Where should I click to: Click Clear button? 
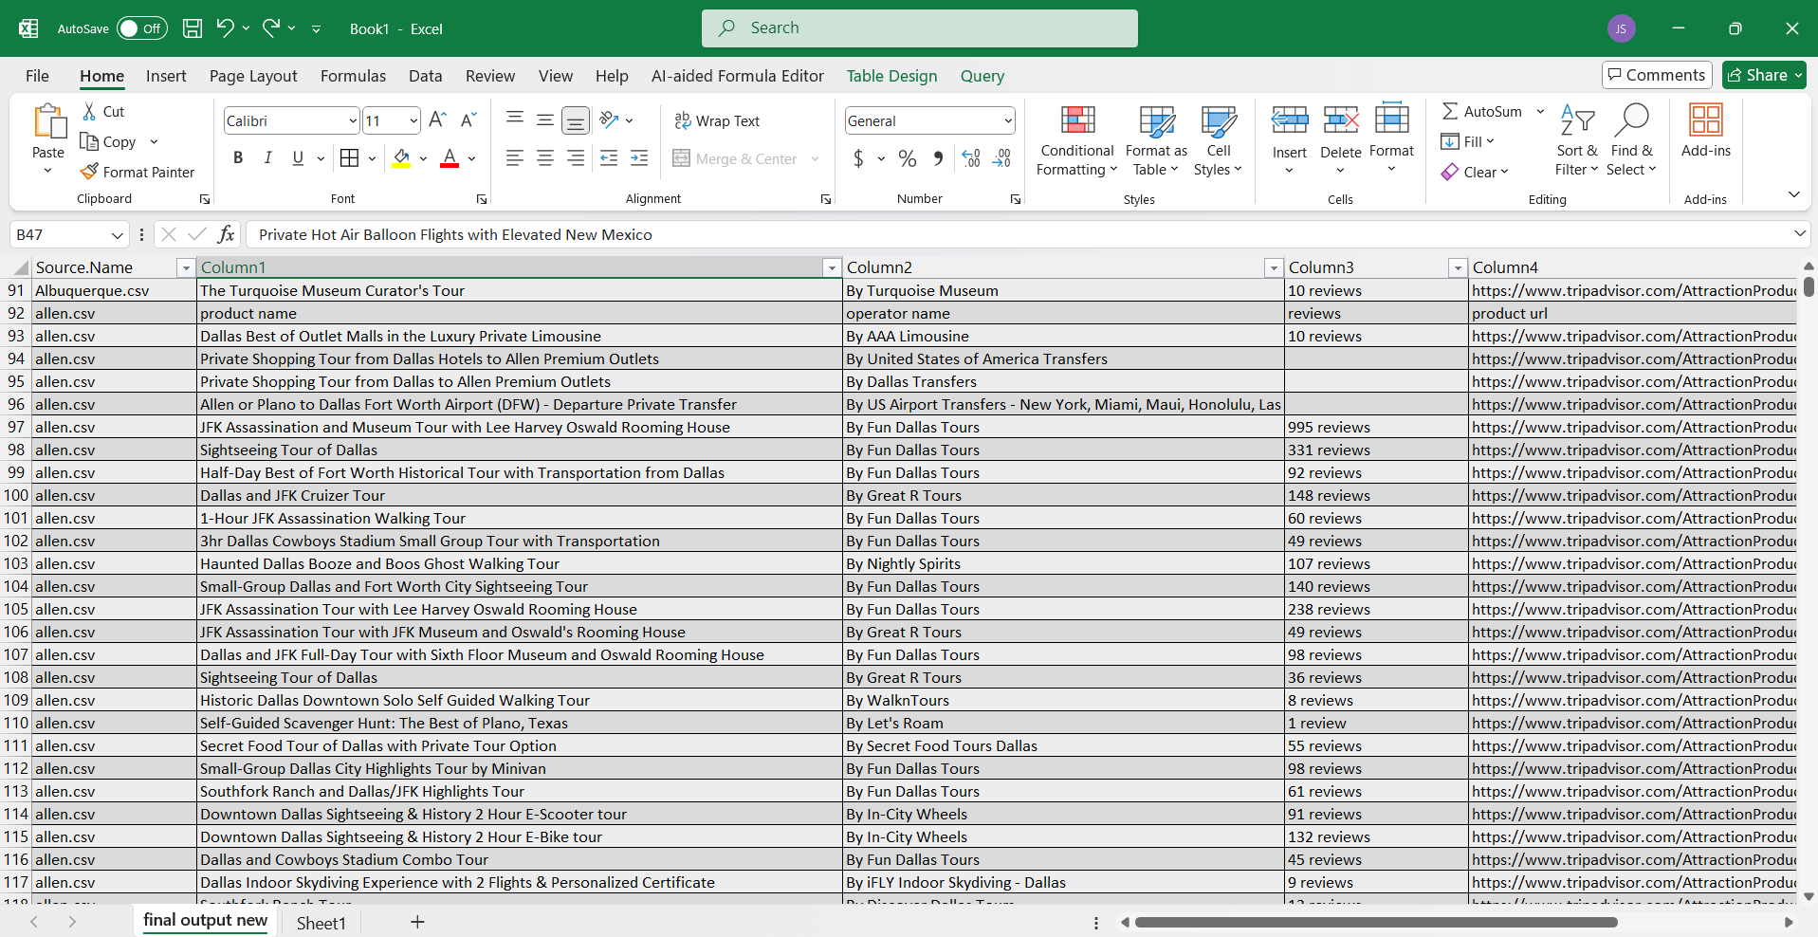(1475, 172)
